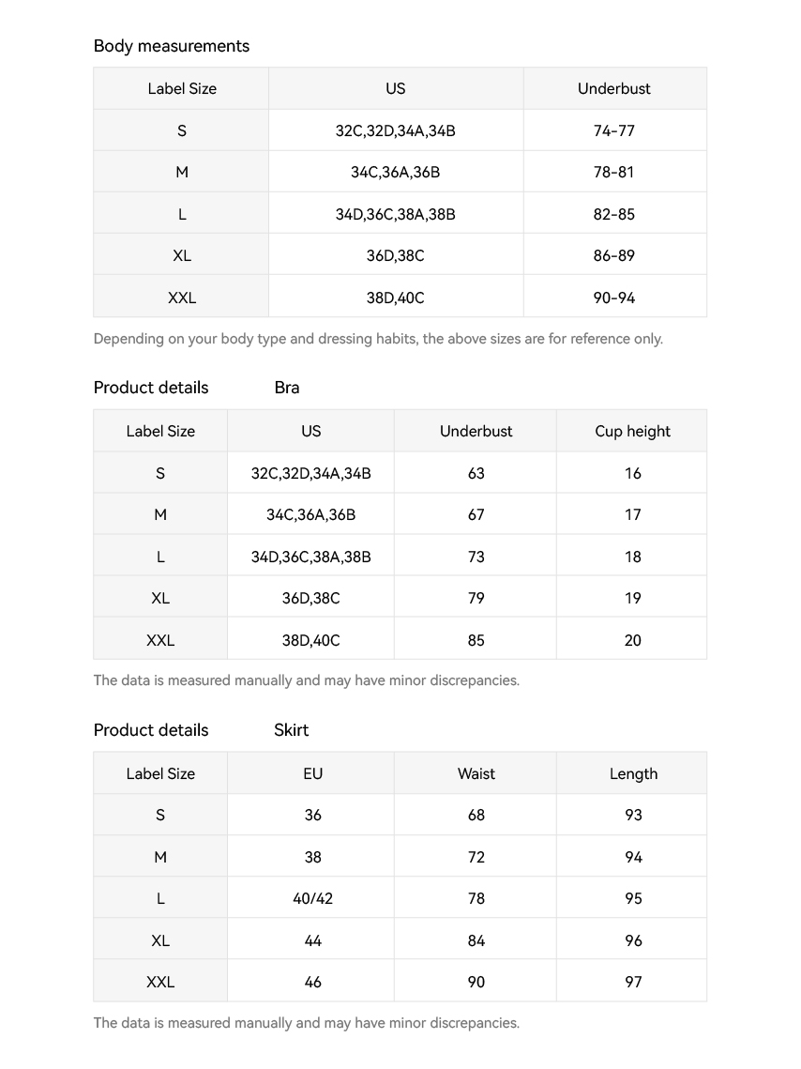Click the skirt EU size "40/42" cell
Image resolution: width=801 pixels, height=1069 pixels.
point(312,898)
